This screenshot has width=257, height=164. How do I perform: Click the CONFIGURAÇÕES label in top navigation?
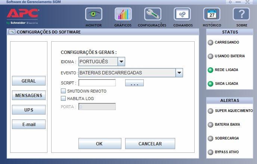point(152,25)
